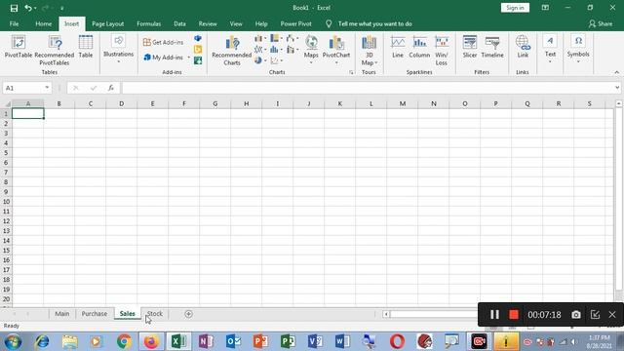The height and width of the screenshot is (351, 624).
Task: Switch to the Purchase sheet
Action: (95, 314)
